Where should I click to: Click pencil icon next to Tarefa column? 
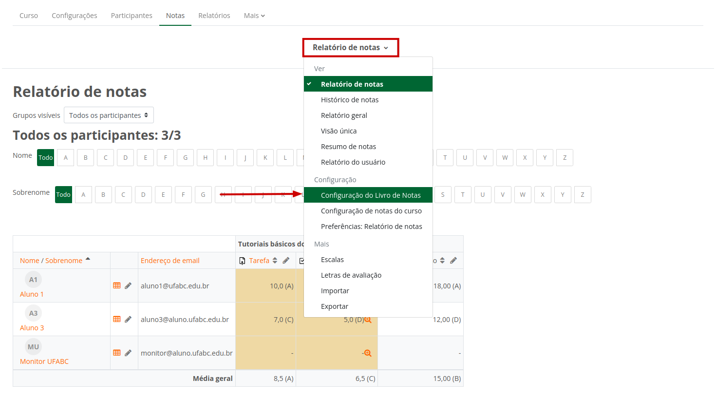coord(286,261)
